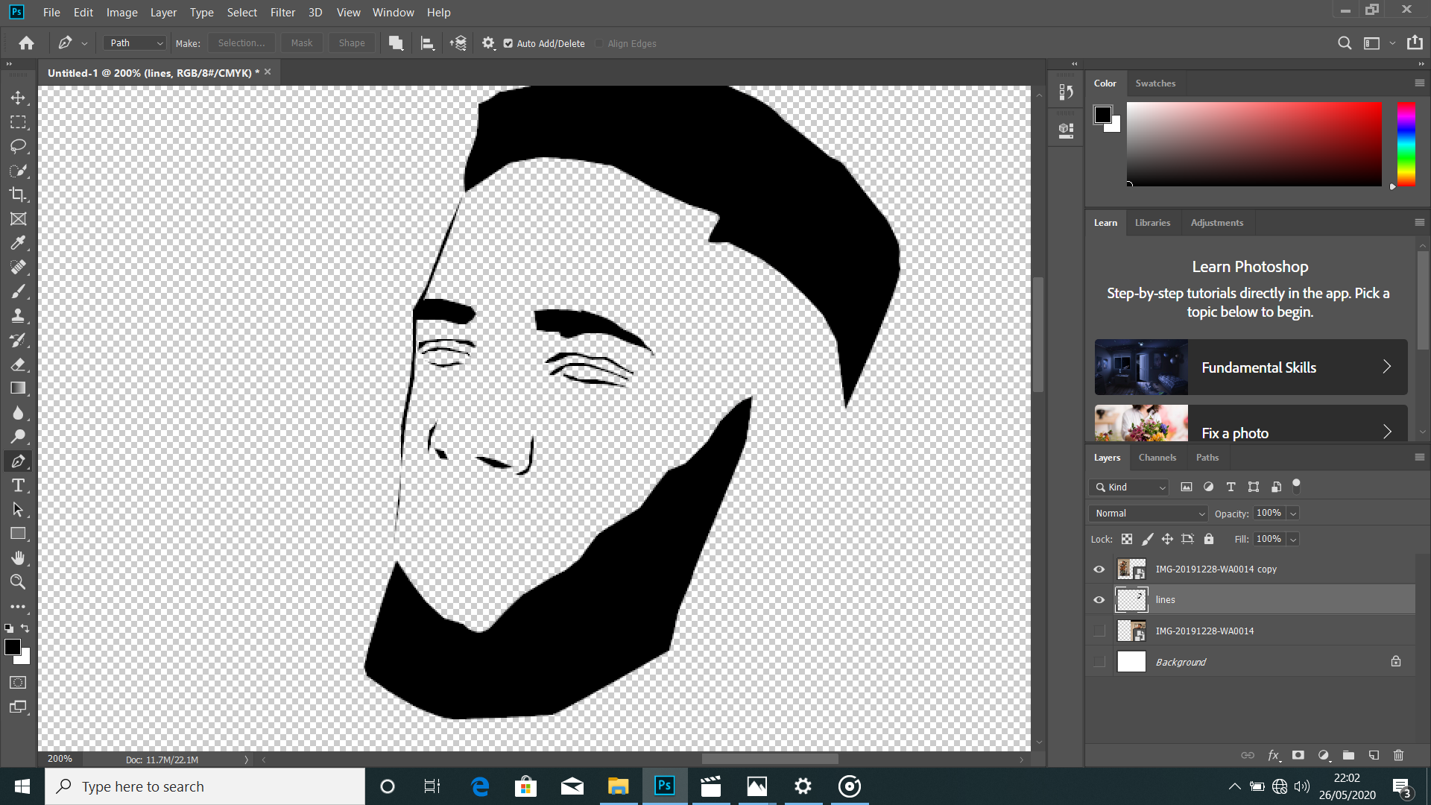The height and width of the screenshot is (805, 1431).
Task: Open the Kind filter dropdown
Action: click(1129, 487)
